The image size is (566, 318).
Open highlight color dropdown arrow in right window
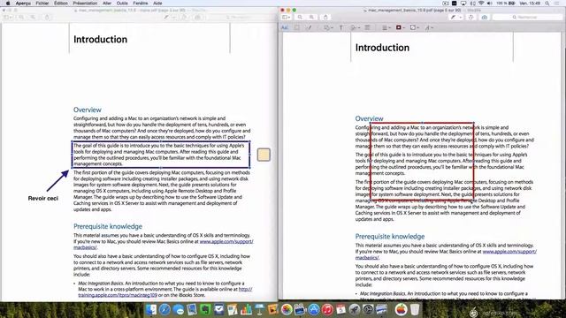pyautogui.click(x=460, y=17)
